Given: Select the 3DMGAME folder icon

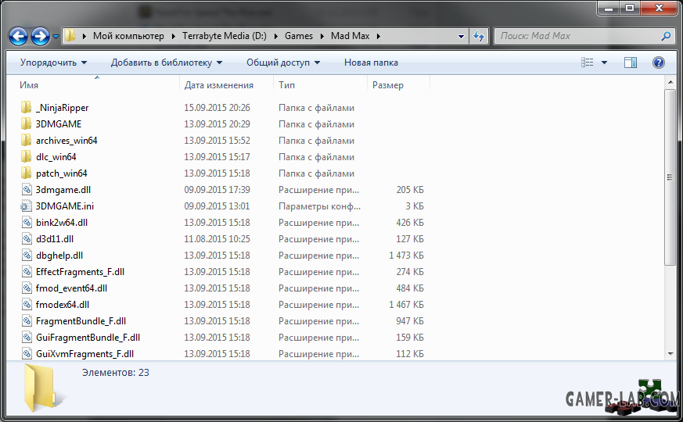Looking at the screenshot, I should pyautogui.click(x=26, y=123).
